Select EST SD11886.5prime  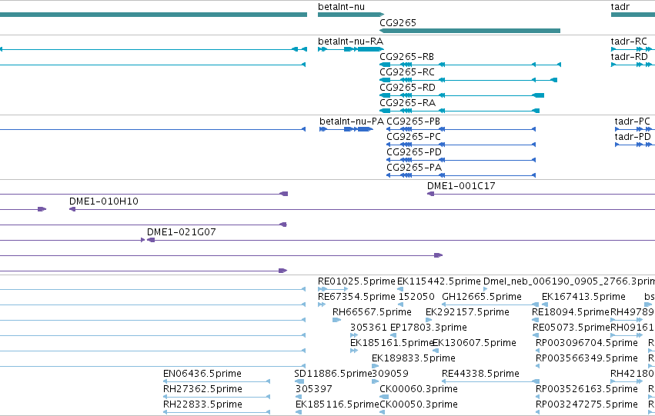pyautogui.click(x=299, y=381)
